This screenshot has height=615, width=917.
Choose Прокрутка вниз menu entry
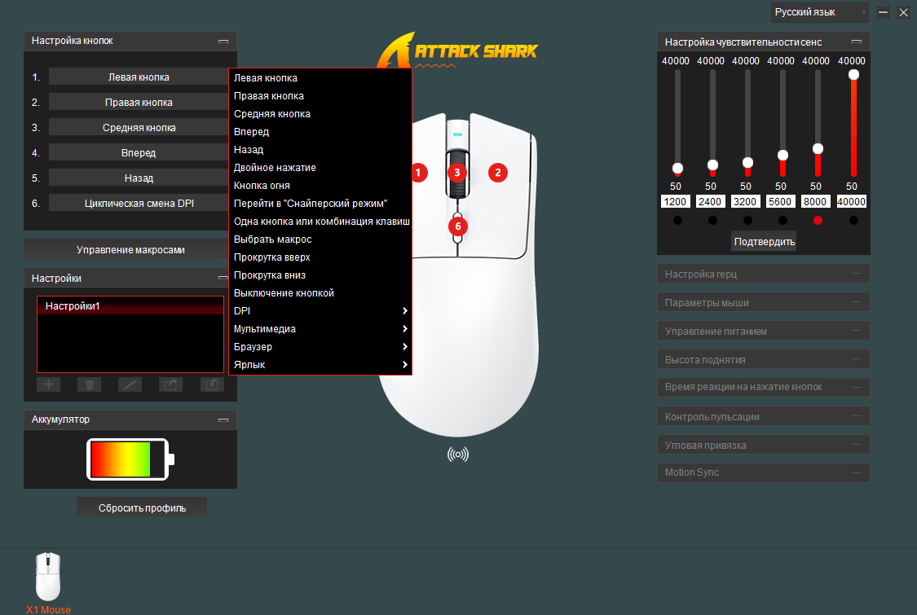pos(320,275)
